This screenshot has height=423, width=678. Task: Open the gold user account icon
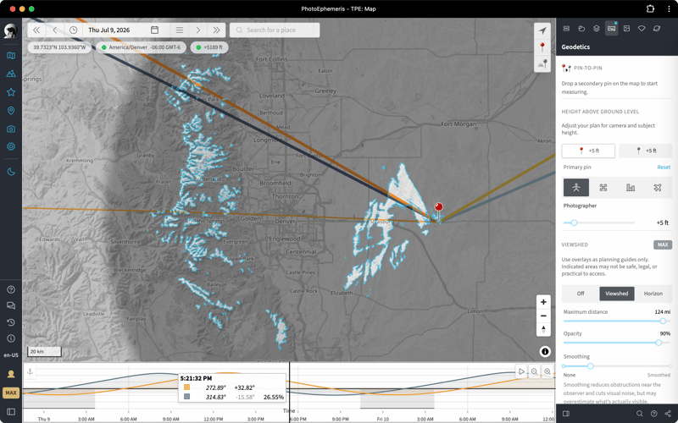tap(11, 374)
